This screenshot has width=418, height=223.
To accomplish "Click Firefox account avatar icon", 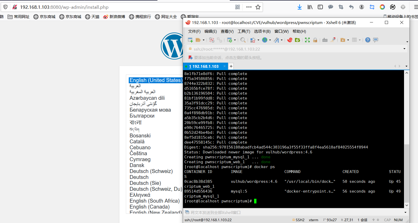I will coord(362,7).
